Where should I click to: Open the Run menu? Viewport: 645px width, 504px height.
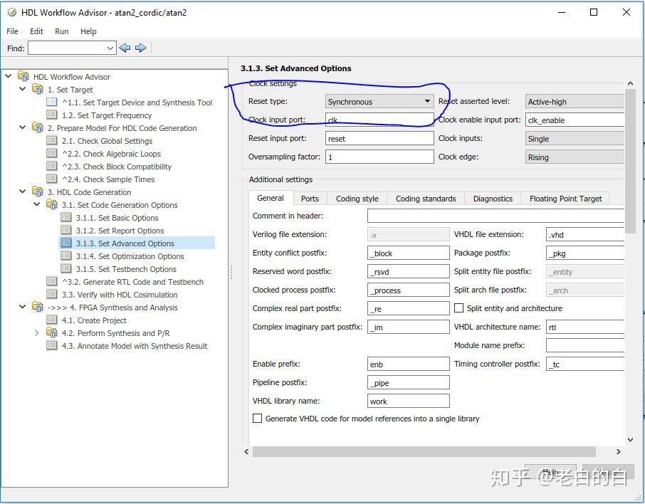coord(62,31)
